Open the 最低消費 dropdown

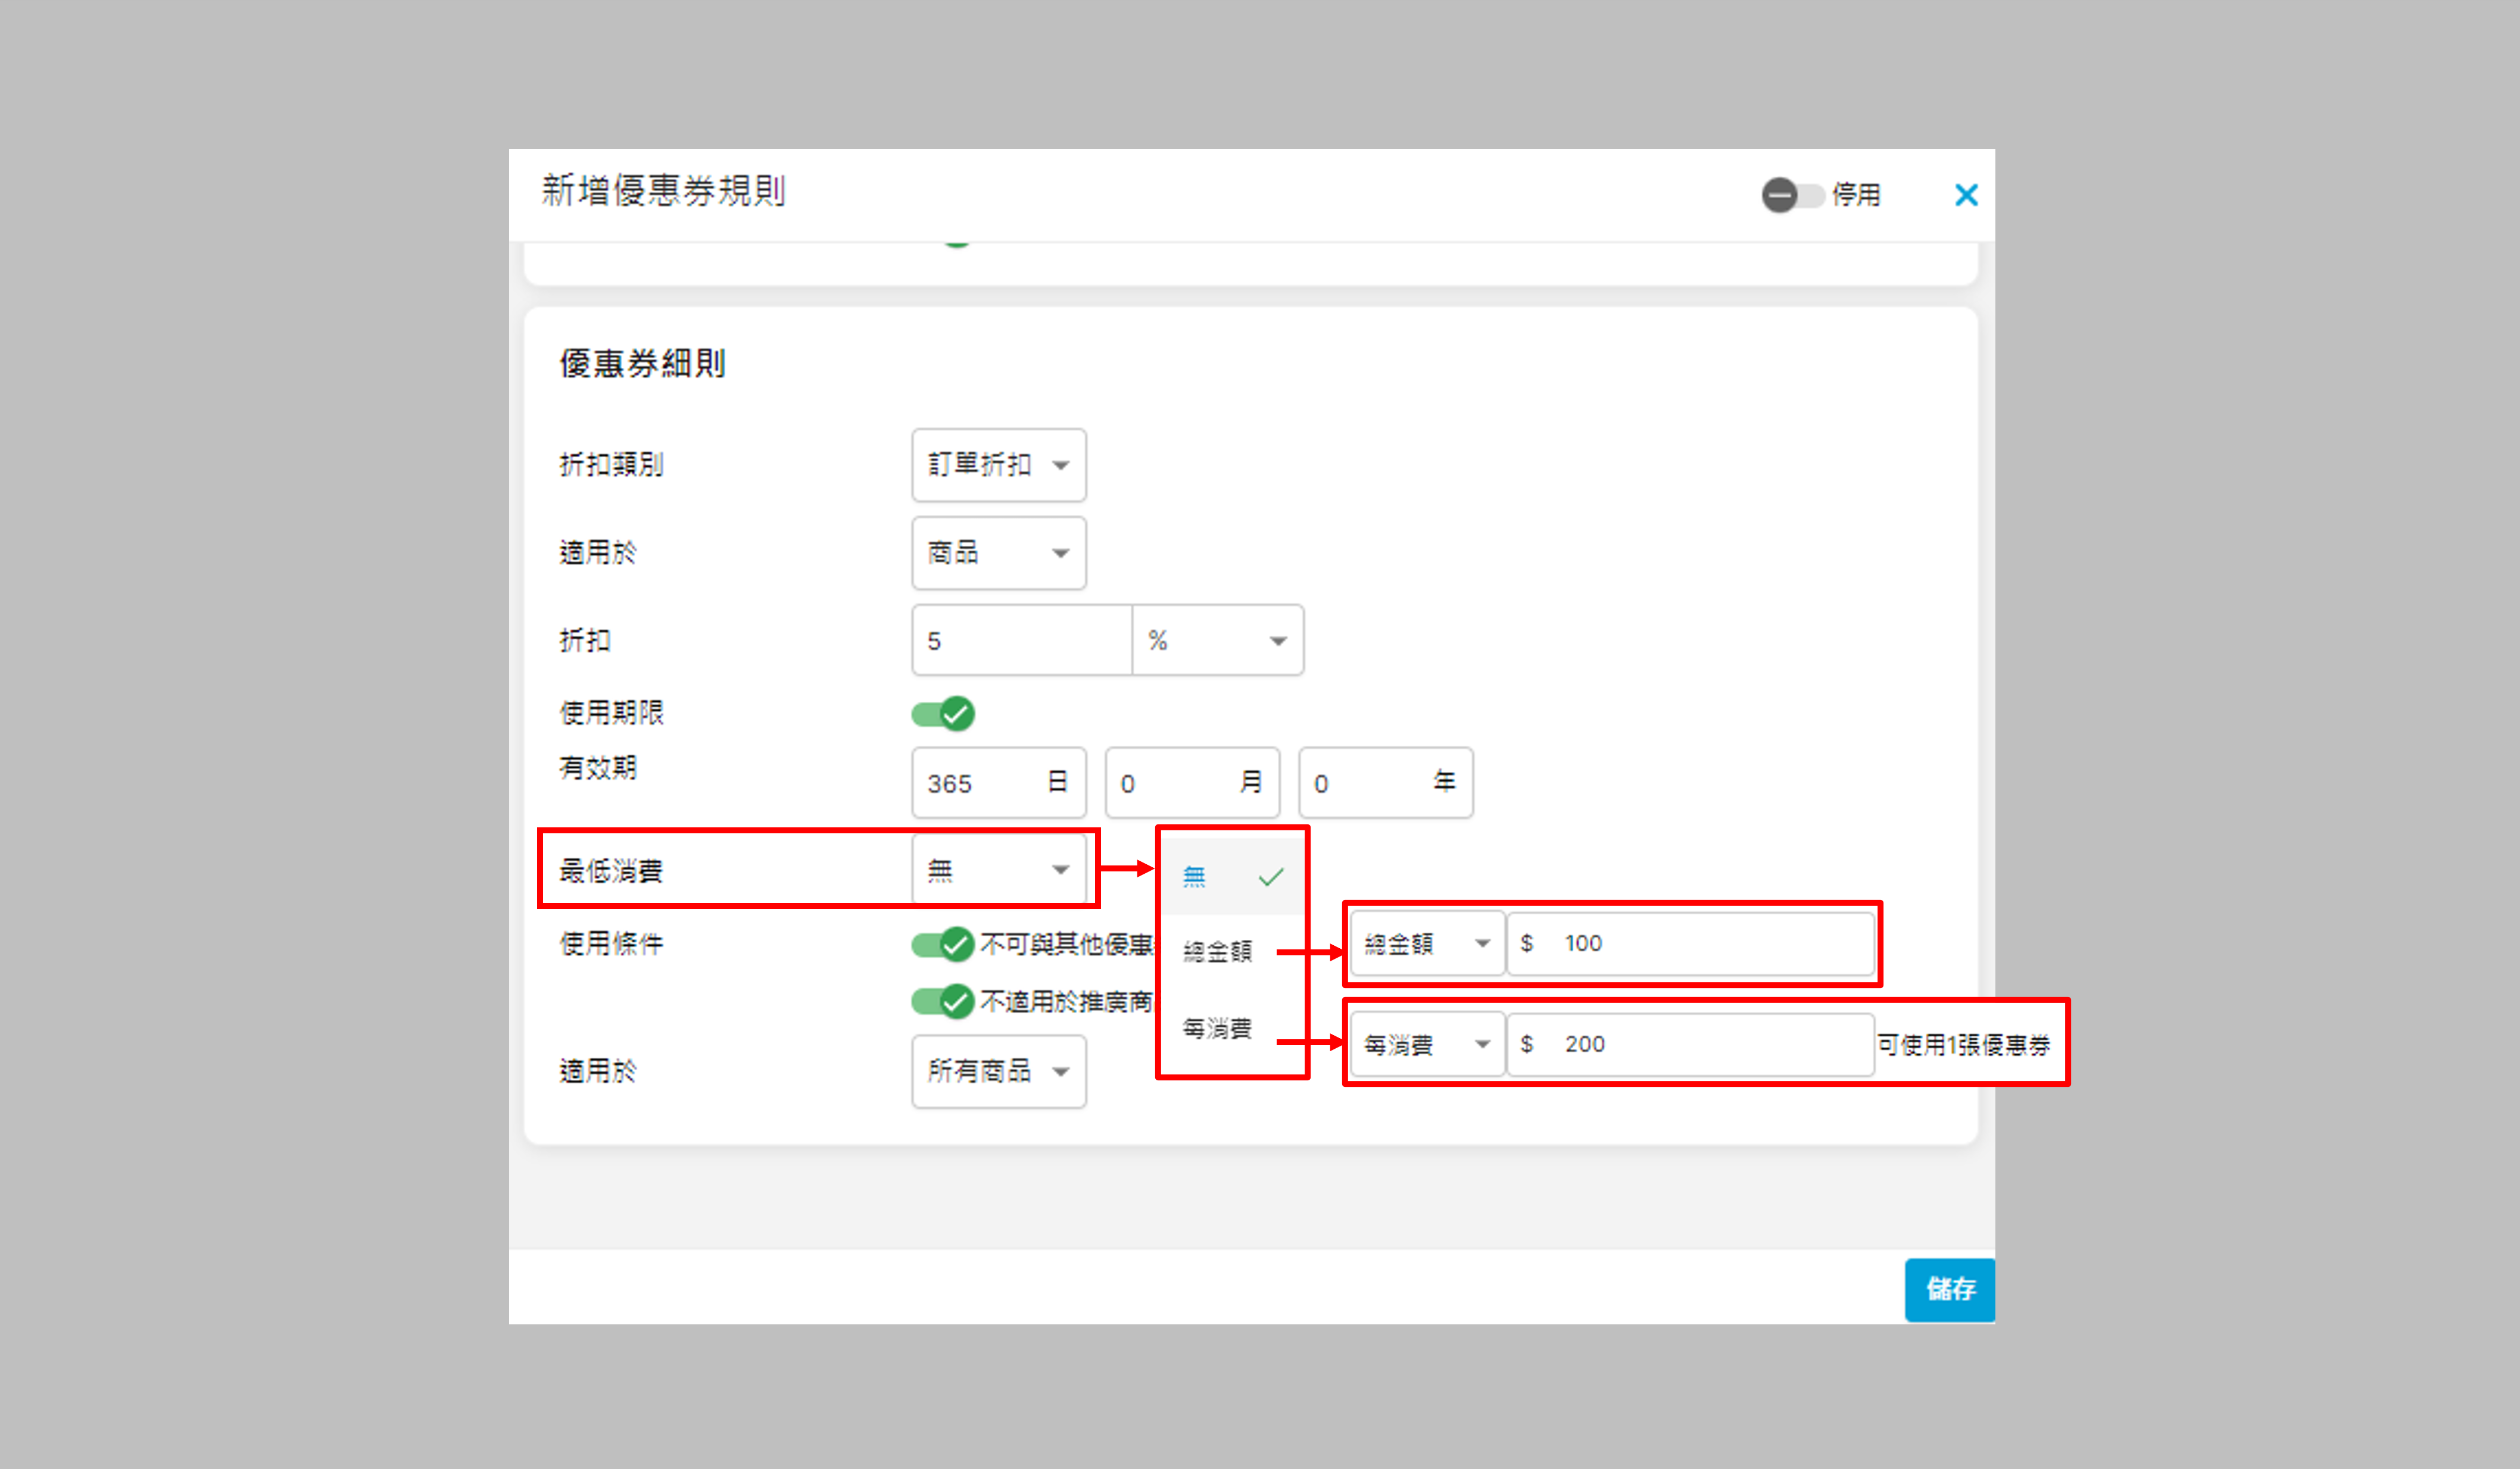(x=998, y=870)
